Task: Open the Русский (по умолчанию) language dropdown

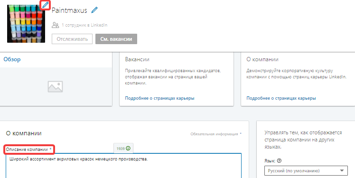Action: 306,171
